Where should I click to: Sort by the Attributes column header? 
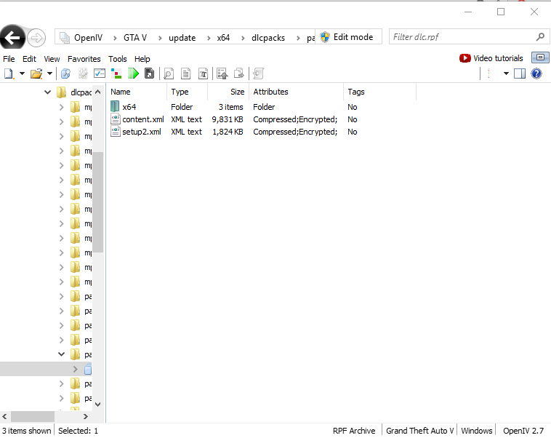[x=297, y=92]
